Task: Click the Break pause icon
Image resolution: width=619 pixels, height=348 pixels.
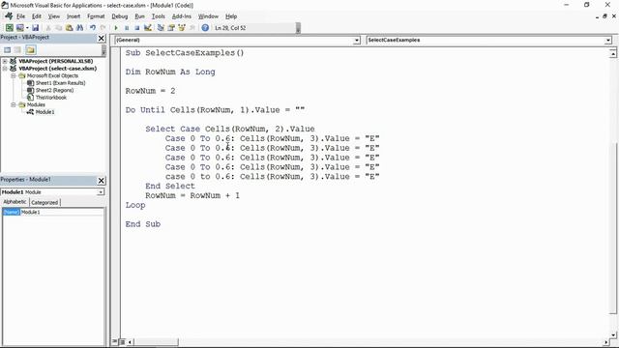Action: (x=127, y=28)
